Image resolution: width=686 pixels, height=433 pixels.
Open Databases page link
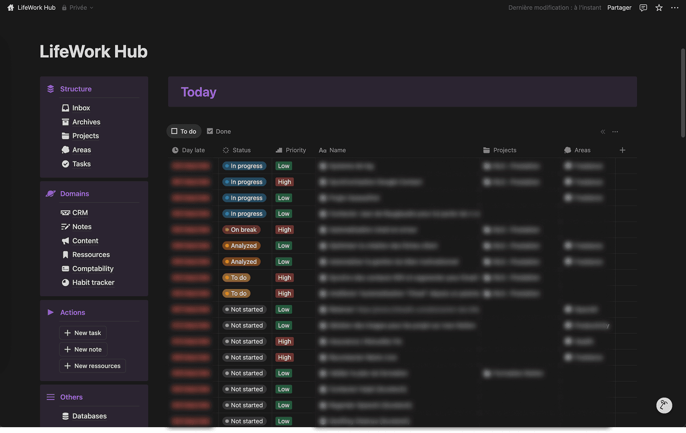(x=90, y=417)
